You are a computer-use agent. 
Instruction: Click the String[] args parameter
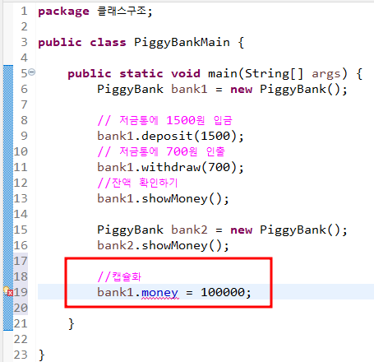coord(293,74)
